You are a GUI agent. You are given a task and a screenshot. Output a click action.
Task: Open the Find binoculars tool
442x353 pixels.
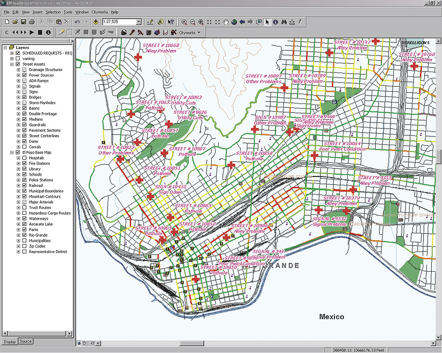(x=284, y=22)
